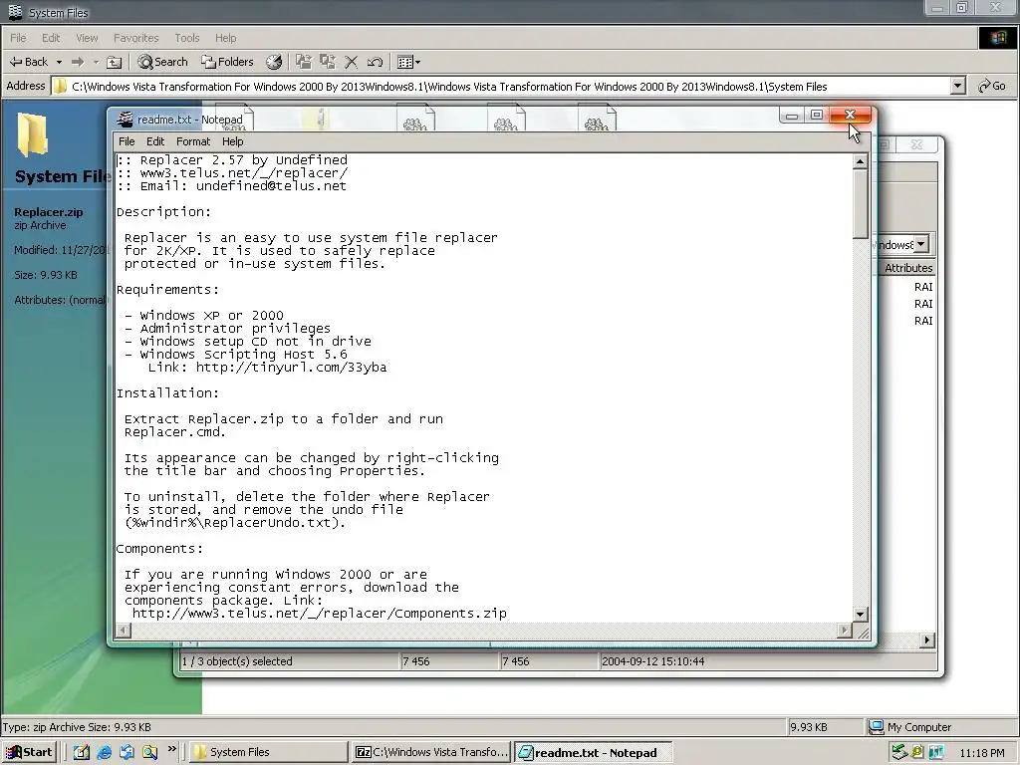This screenshot has width=1020, height=765.
Task: Open Explorer's Favorites menu
Action: (x=135, y=38)
